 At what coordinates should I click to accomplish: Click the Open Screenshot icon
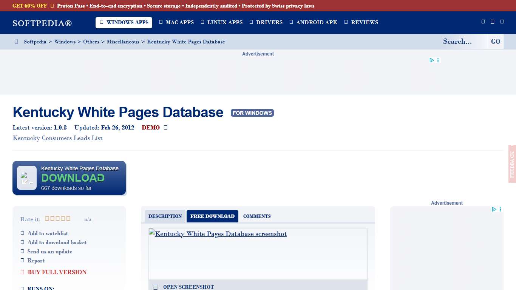click(x=155, y=287)
